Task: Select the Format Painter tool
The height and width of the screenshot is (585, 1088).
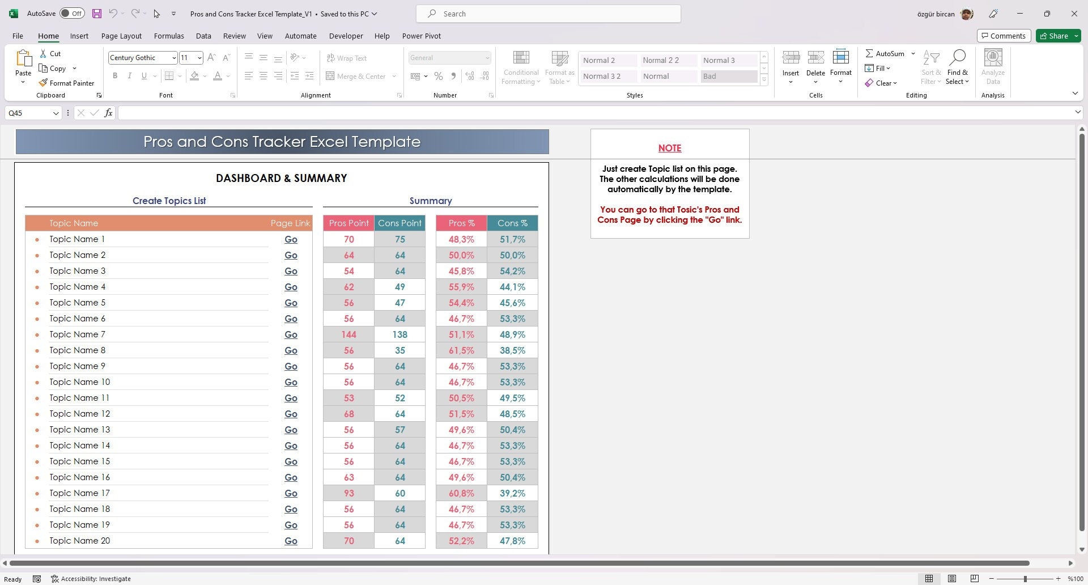Action: [x=66, y=83]
